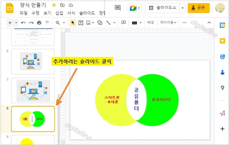Expand line type dropdown arrow

point(114,23)
